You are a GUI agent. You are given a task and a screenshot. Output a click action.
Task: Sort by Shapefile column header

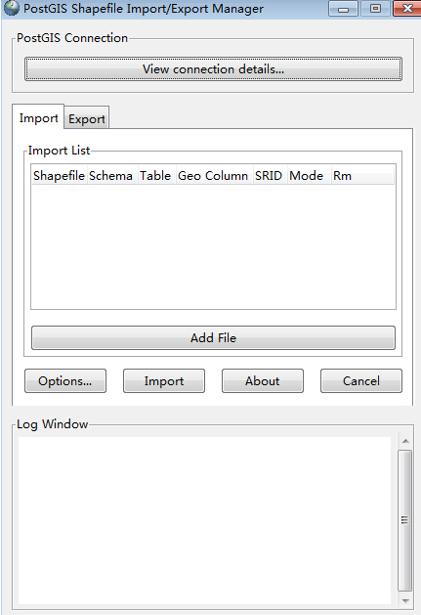tap(59, 176)
